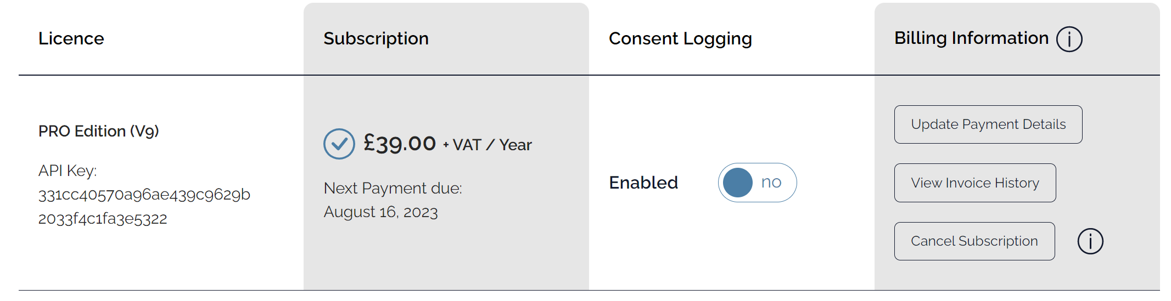
Task: Toggle the Consent Logging Enabled switch
Action: 757,183
